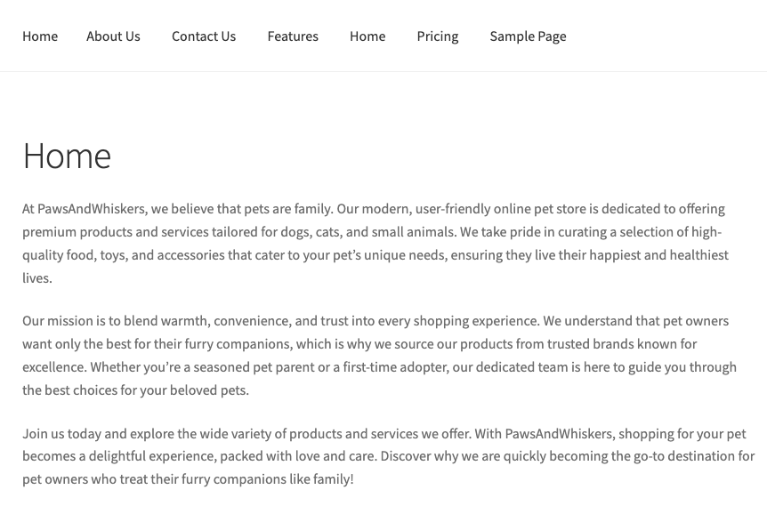The width and height of the screenshot is (767, 506).
Task: Open the Features menu item
Action: pos(293,36)
